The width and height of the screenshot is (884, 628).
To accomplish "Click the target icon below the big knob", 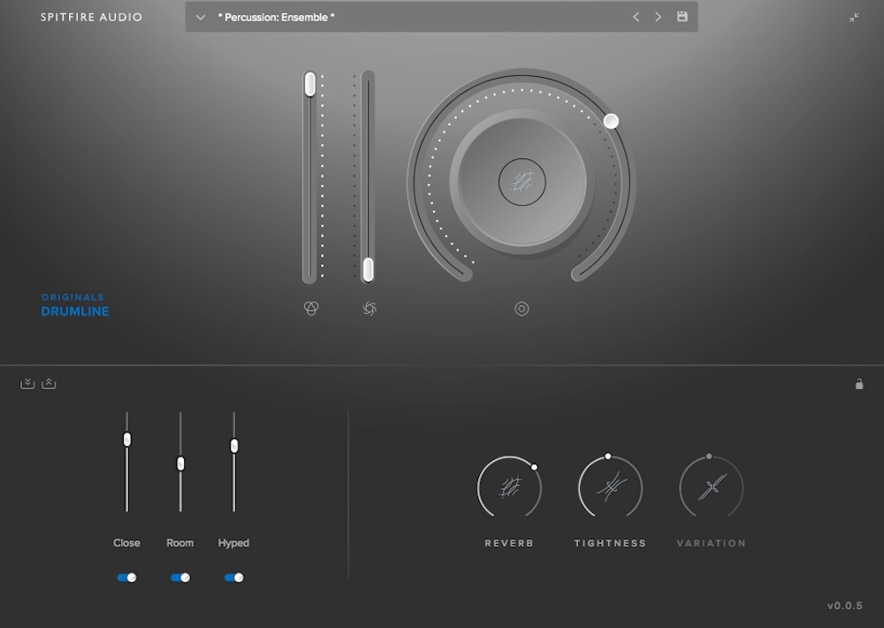I will tap(522, 309).
